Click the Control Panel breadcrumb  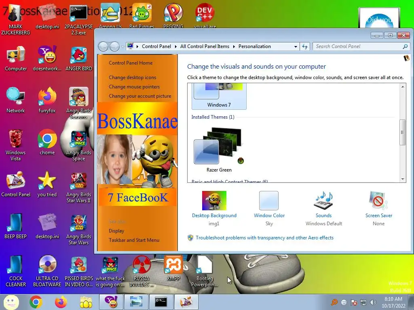[156, 46]
